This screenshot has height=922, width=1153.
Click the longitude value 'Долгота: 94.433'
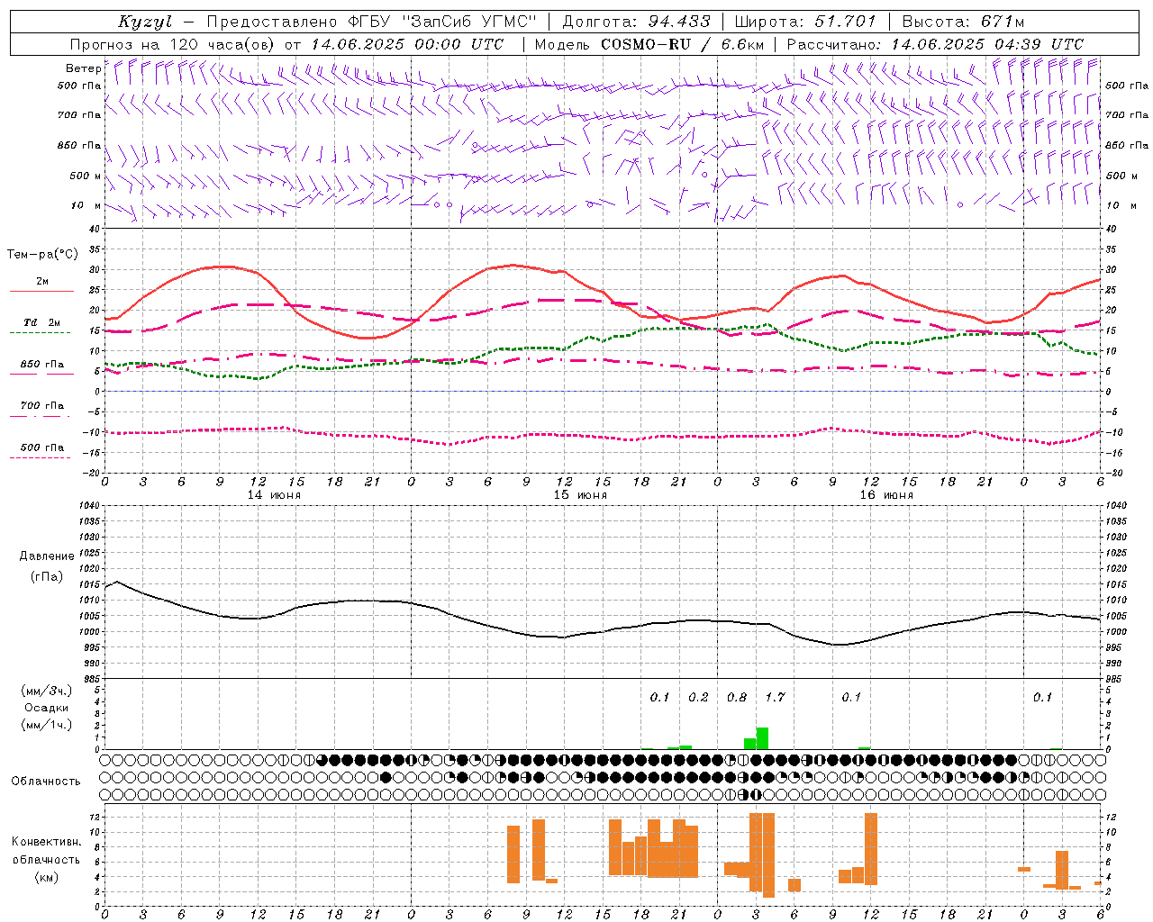637,22
